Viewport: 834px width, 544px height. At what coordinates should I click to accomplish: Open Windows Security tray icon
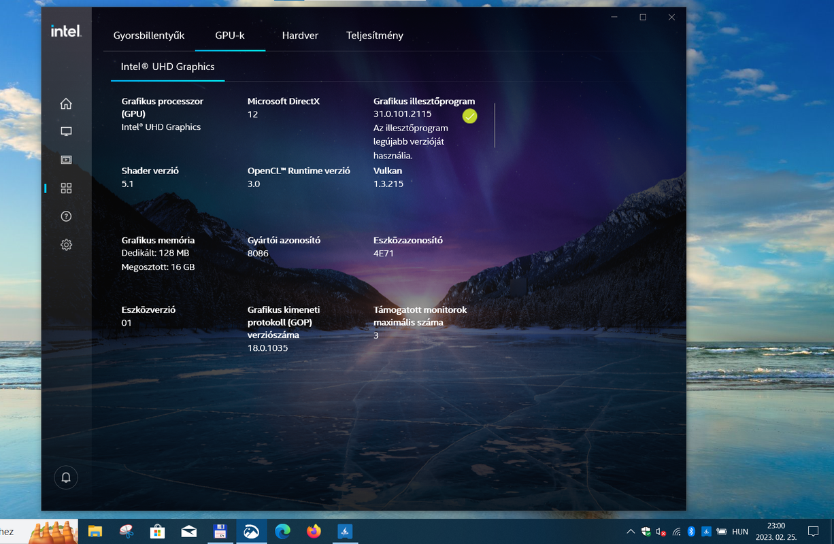click(646, 532)
